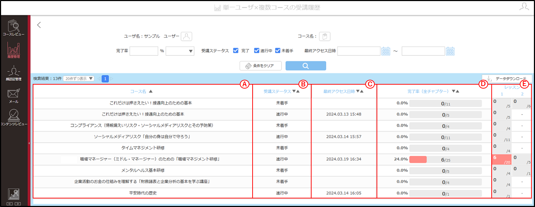Sort 完了率（全チャプター） descending with down arrow
535x207 pixels.
[x=454, y=91]
